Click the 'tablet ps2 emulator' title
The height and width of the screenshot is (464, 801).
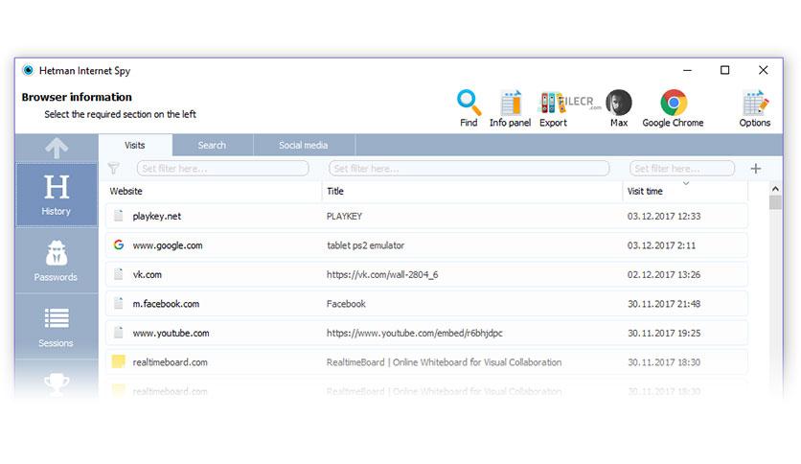pyautogui.click(x=365, y=245)
